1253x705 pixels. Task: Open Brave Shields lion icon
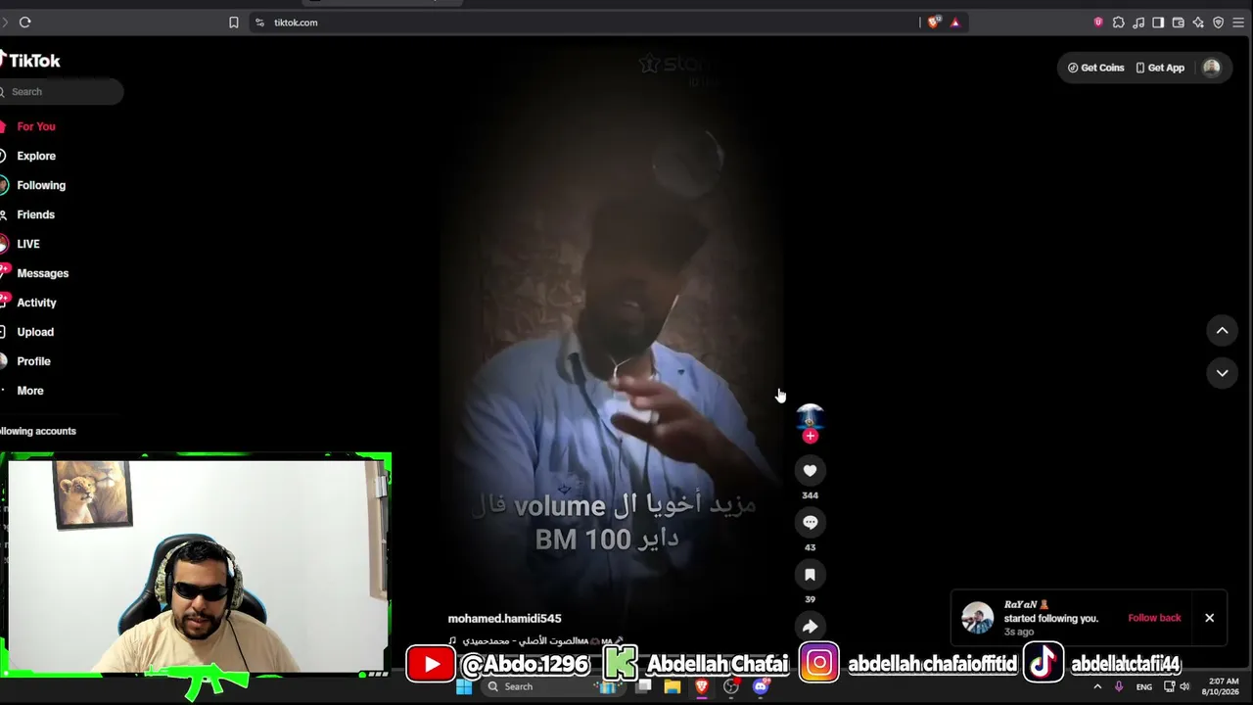coord(934,23)
